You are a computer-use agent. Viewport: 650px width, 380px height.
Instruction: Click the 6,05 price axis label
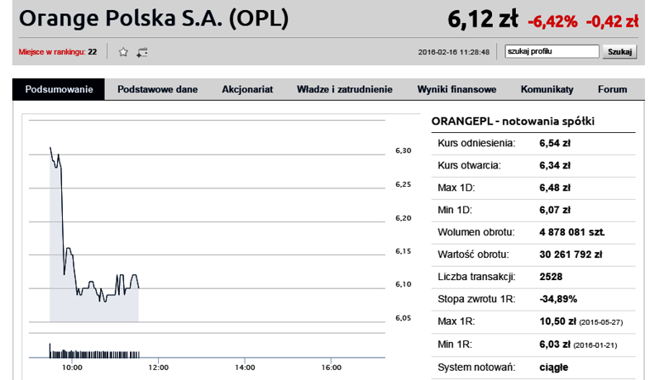coord(404,318)
